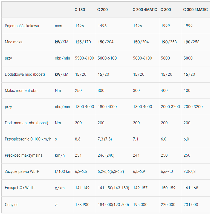Click the Przyspieszenie 0-100 km/h label
The width and height of the screenshot is (211, 214).
[28, 139]
